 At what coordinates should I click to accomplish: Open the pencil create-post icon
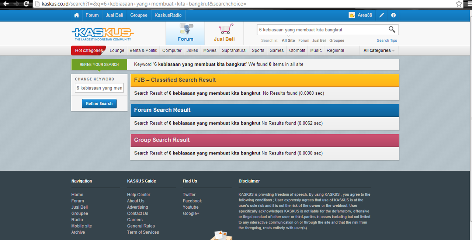[382, 15]
